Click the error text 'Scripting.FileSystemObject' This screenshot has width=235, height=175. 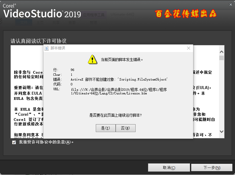pyautogui.click(x=143, y=79)
